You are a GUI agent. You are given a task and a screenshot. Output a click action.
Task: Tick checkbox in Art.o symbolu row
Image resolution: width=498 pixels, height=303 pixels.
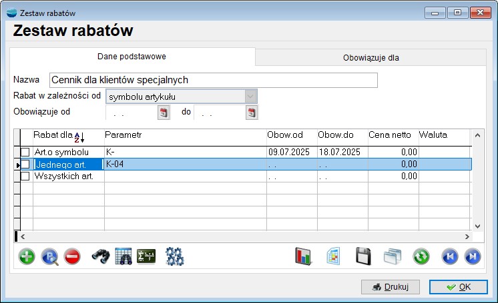tap(25, 152)
